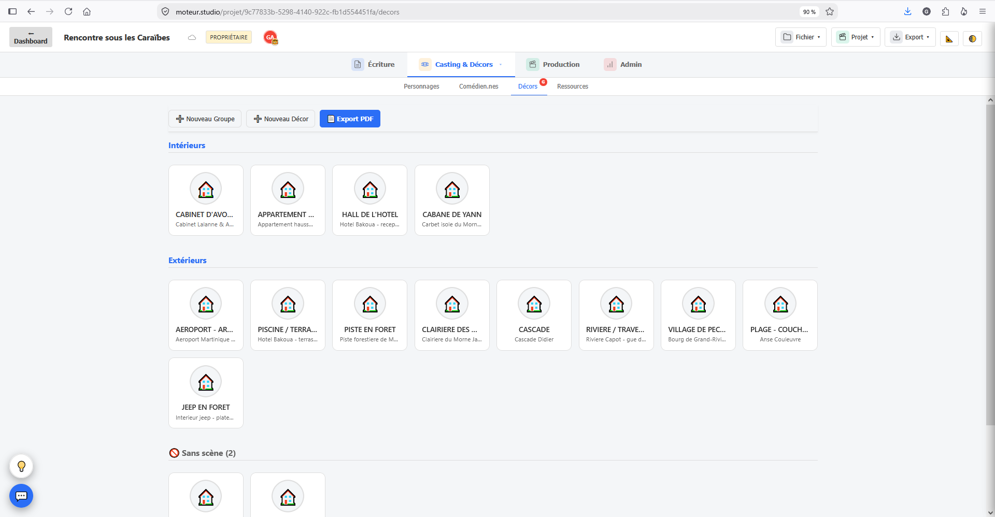Open the lightbulb tips button

[21, 466]
